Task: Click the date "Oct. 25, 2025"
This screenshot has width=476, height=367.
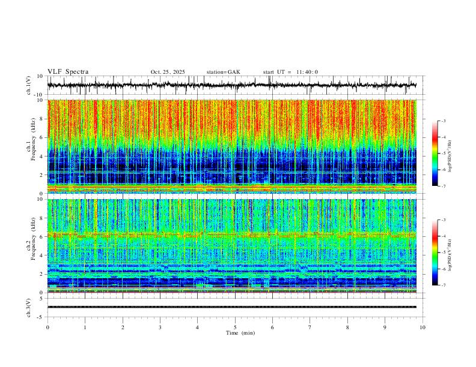Action: click(168, 72)
